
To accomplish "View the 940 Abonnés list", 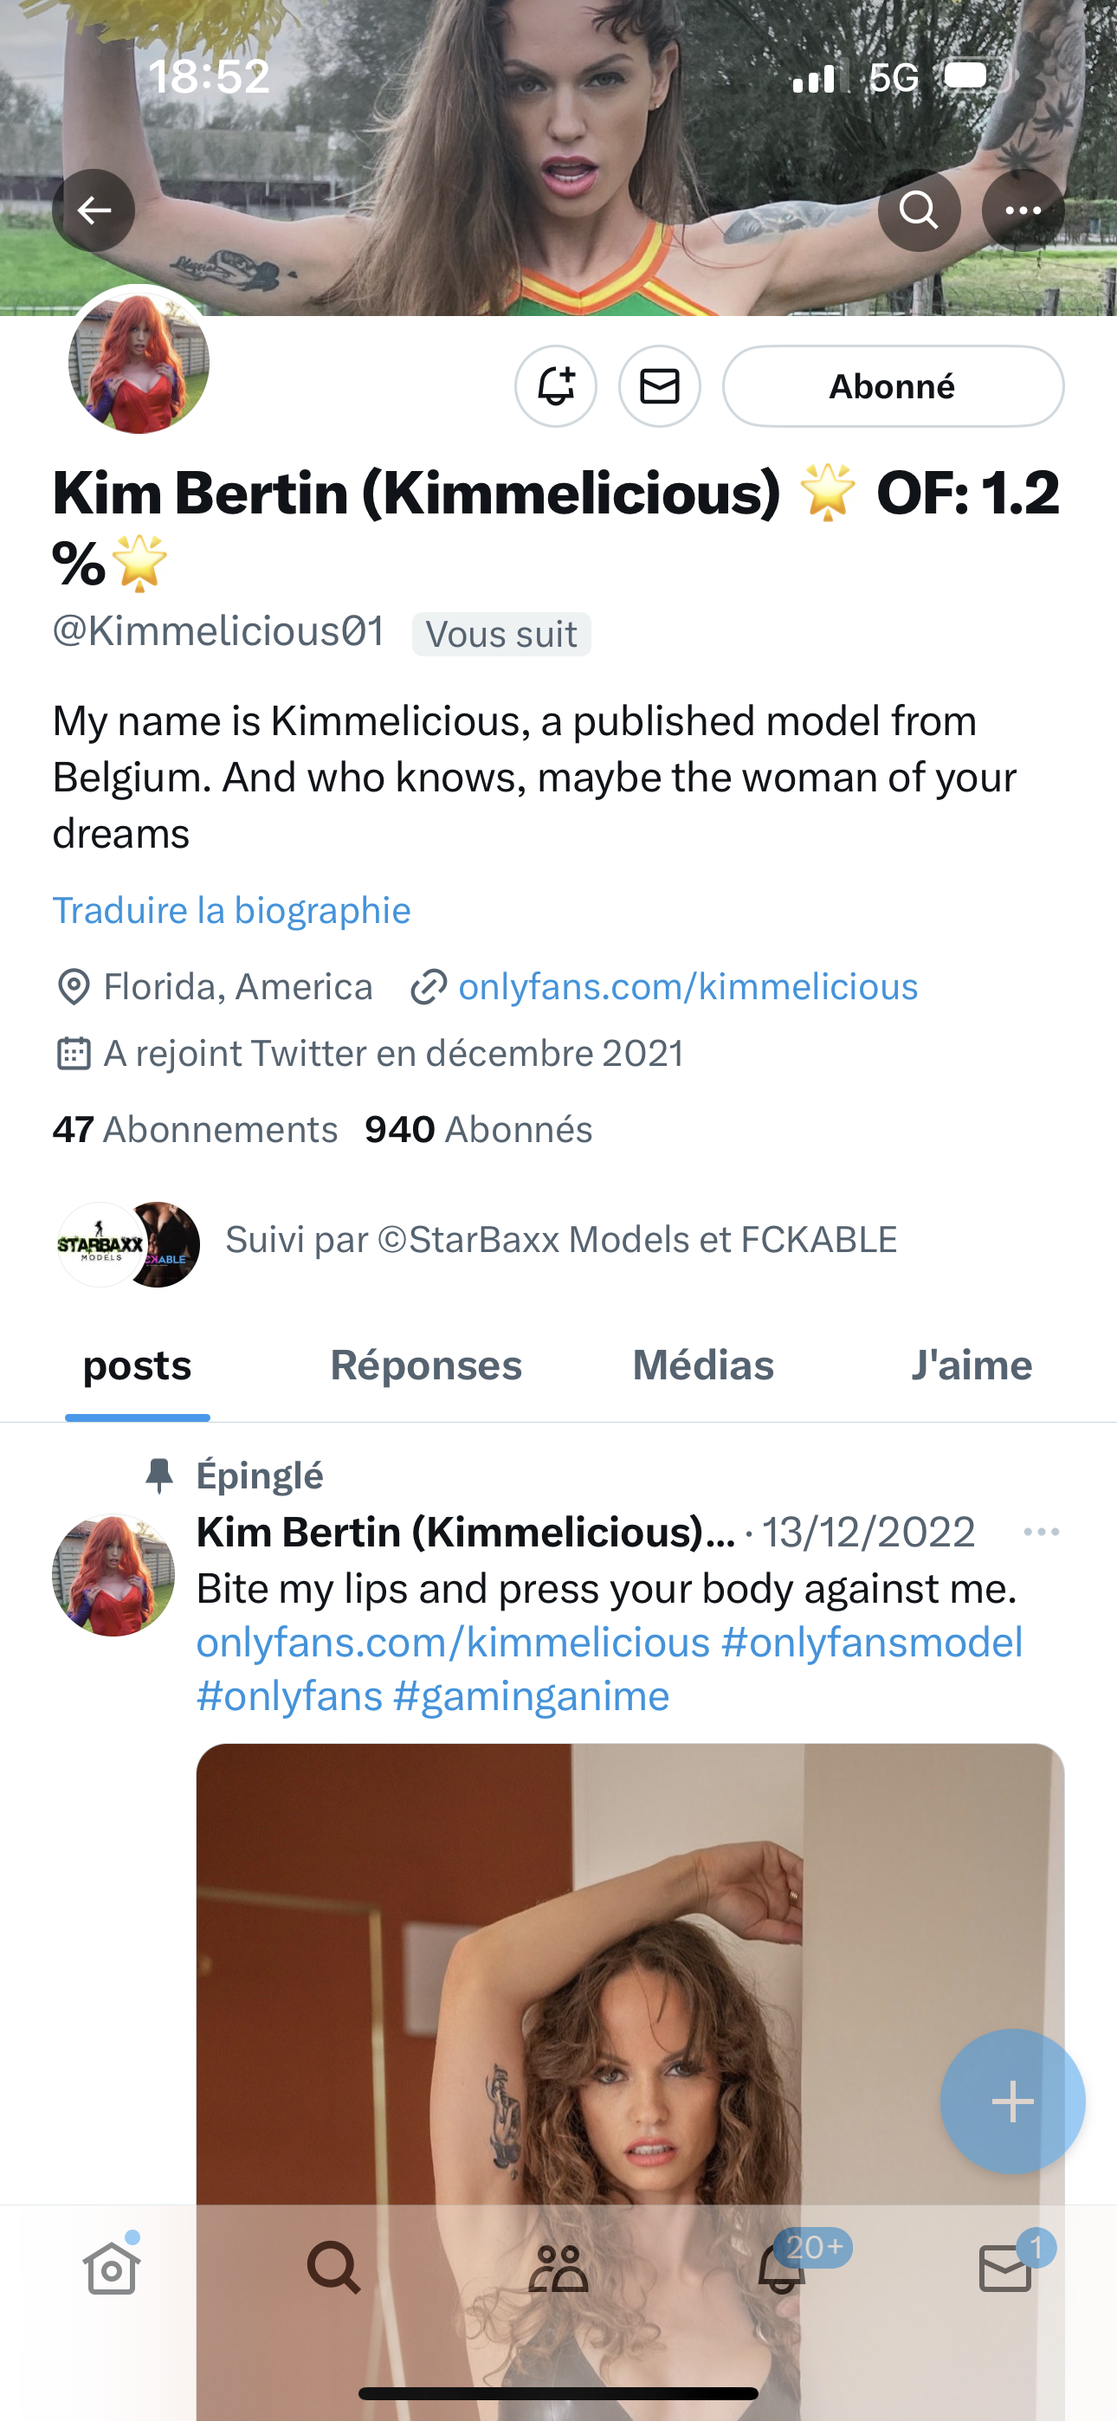I will coord(479,1129).
